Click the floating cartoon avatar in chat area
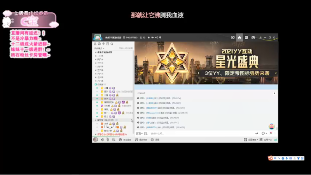 point(271,126)
